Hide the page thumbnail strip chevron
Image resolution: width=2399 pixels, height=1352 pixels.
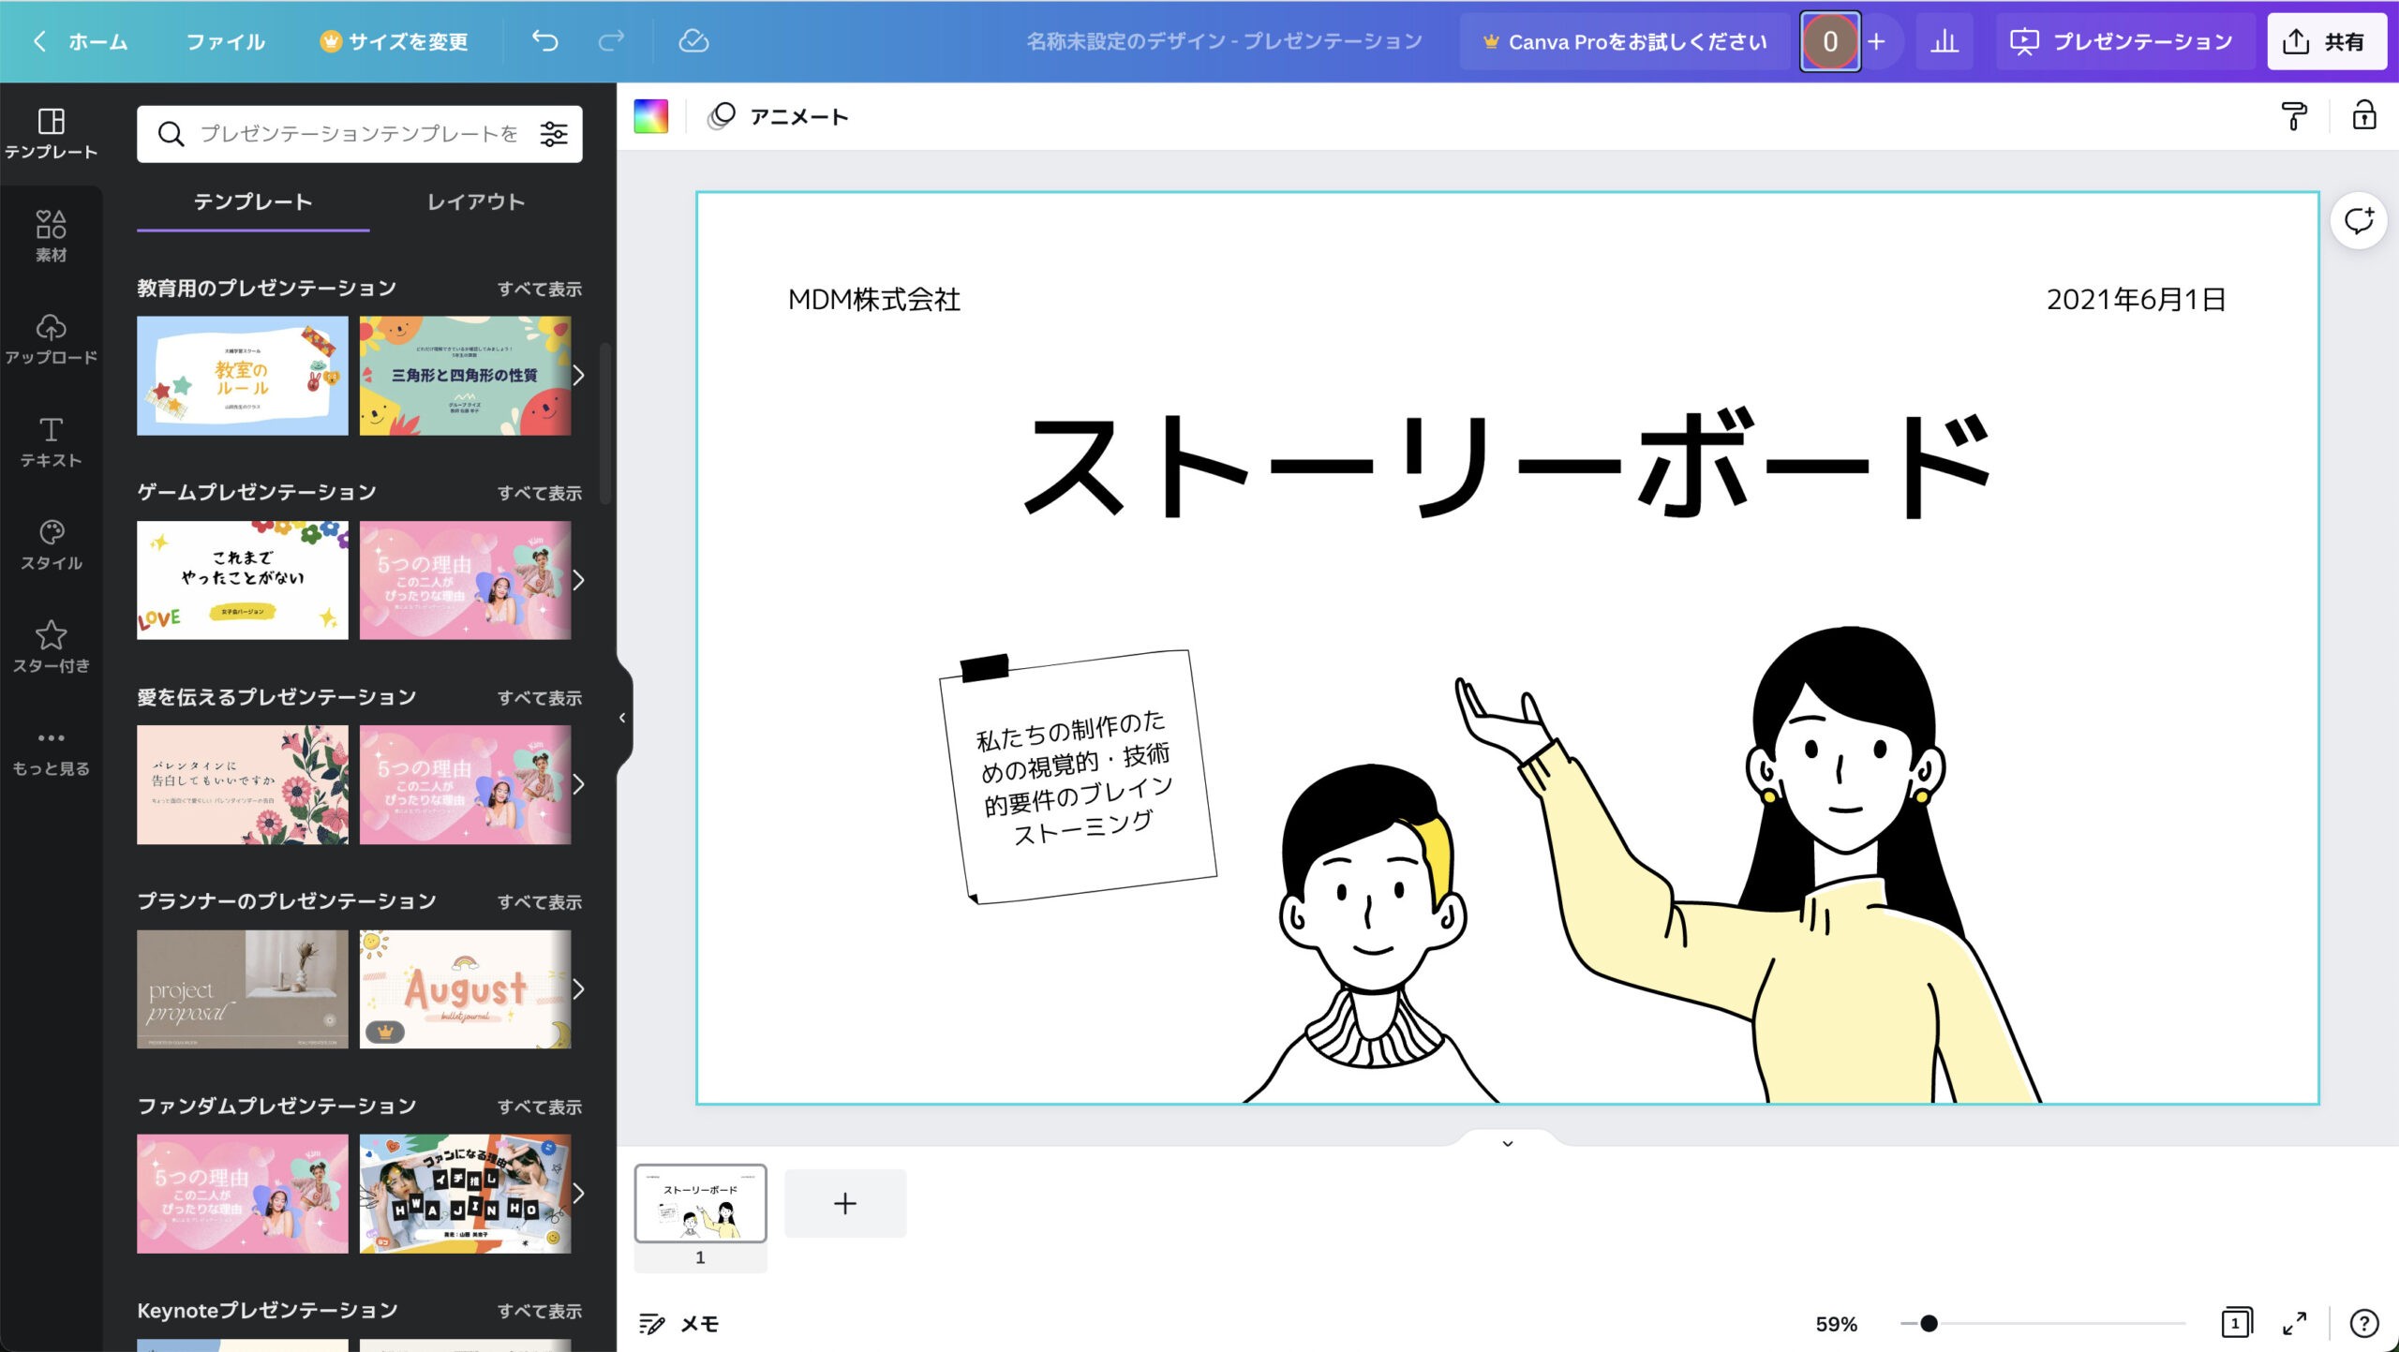pyautogui.click(x=1507, y=1143)
